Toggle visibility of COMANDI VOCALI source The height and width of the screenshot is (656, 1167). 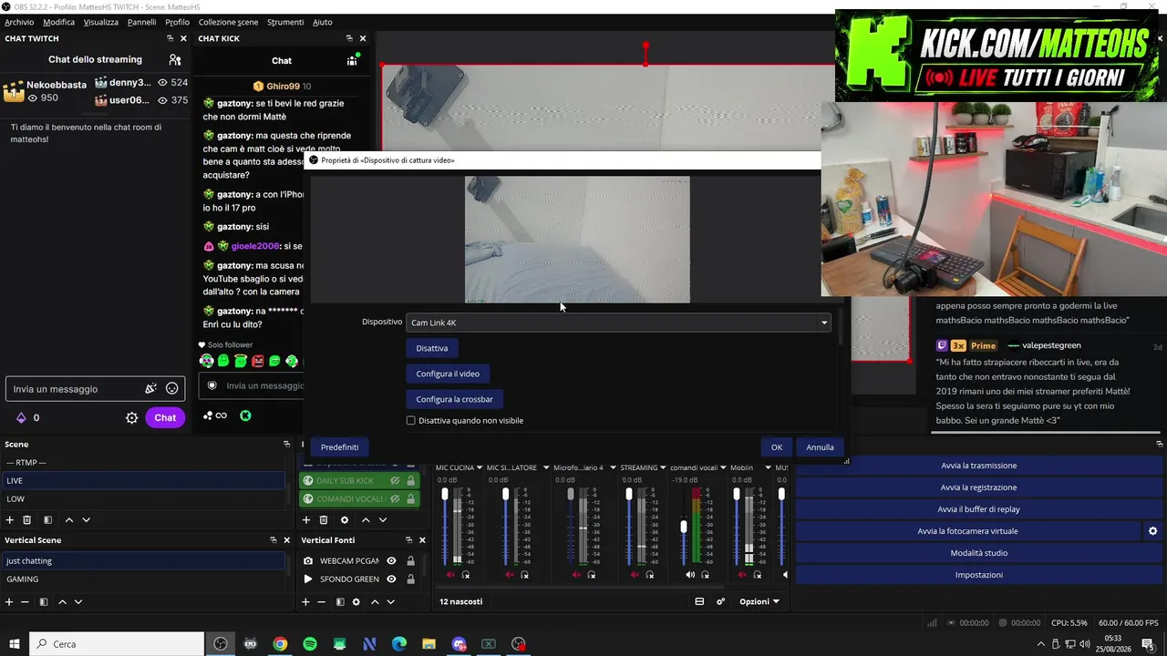(395, 499)
